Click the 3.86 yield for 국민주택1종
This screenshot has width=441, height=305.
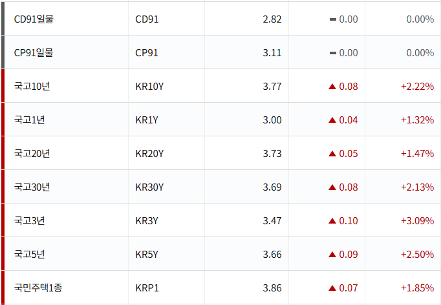[272, 288]
